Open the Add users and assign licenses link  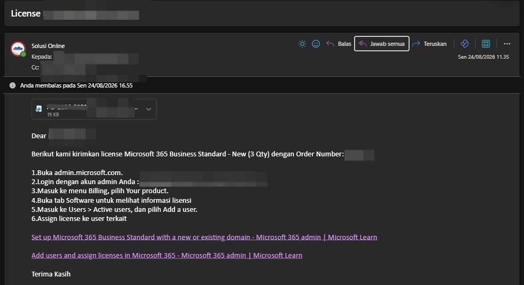point(167,255)
